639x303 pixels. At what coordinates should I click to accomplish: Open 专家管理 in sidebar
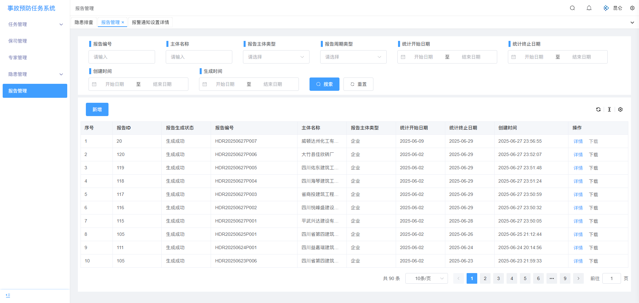click(x=35, y=58)
